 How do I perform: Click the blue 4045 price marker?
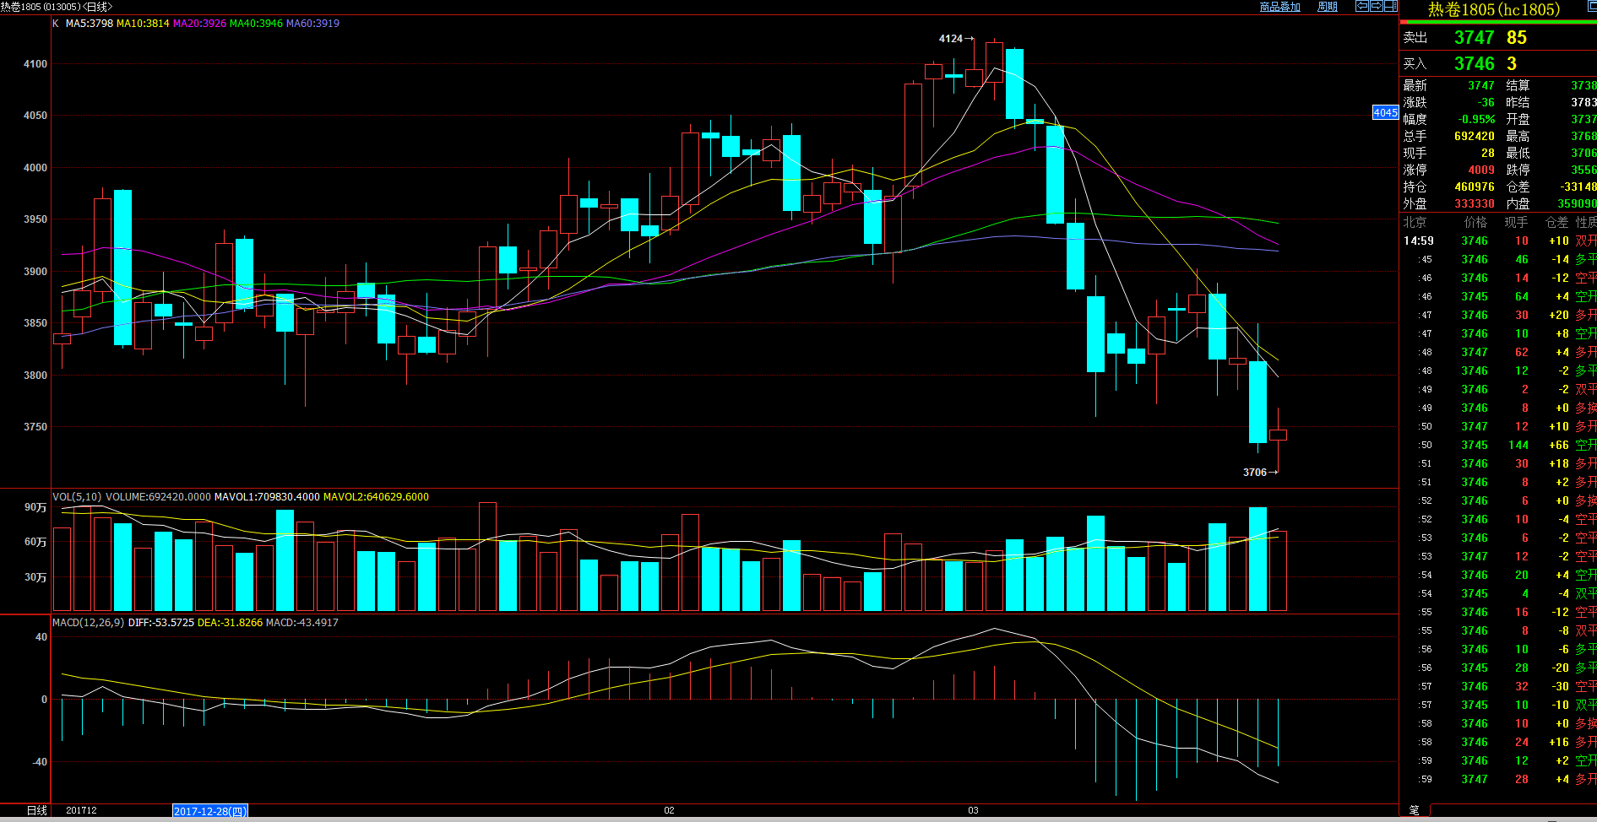(1385, 113)
